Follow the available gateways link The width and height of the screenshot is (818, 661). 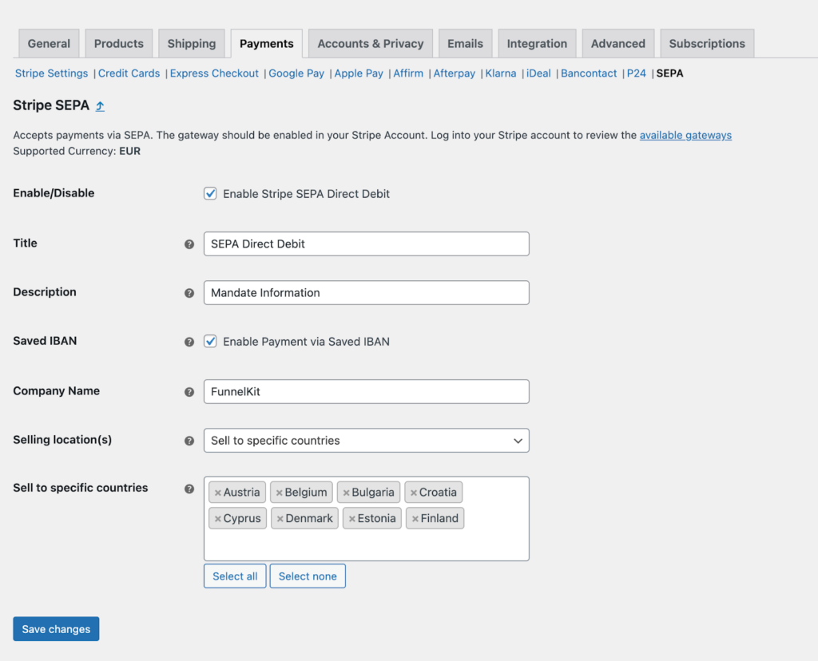coord(685,135)
